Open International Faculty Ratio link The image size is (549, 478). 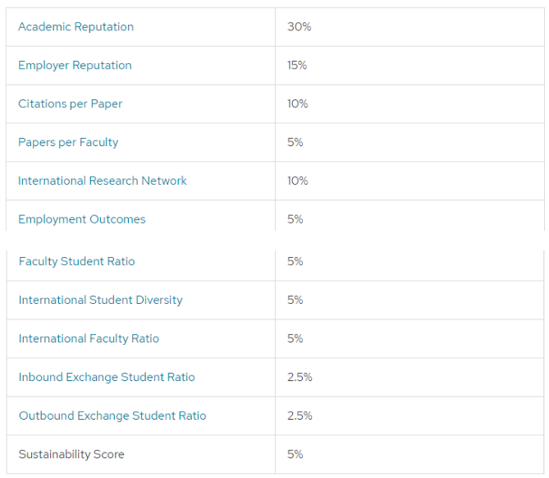click(x=89, y=338)
